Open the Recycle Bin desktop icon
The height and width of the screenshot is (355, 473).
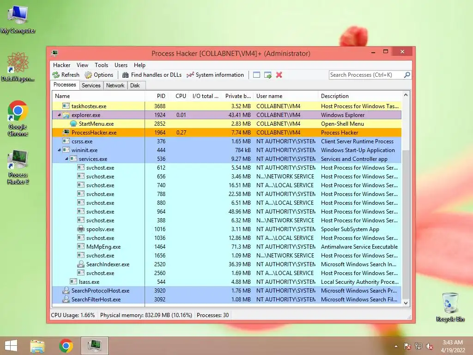tap(450, 307)
